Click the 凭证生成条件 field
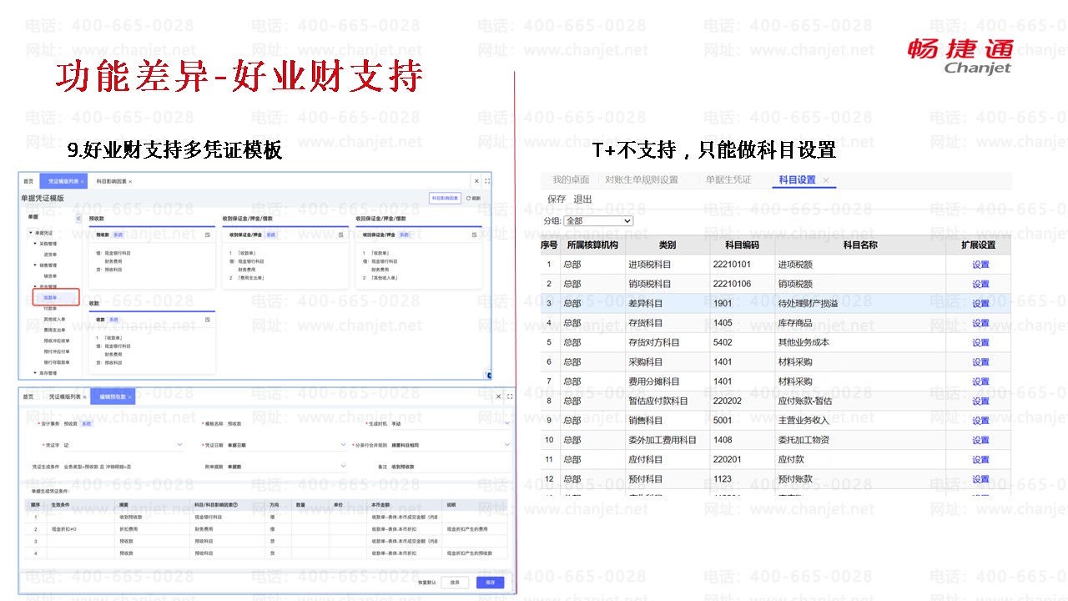 click(x=124, y=466)
